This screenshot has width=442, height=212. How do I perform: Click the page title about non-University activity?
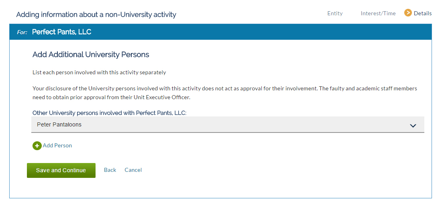(96, 14)
